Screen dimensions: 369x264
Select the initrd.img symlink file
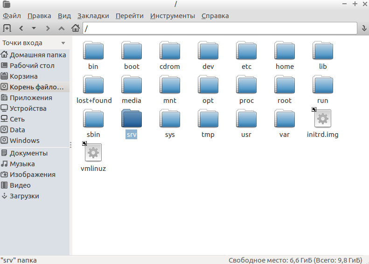click(x=323, y=119)
